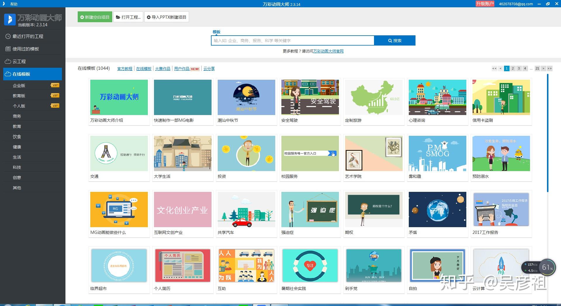Open the MG动画能做些什么 template thumbnail
The image size is (561, 306).
click(119, 209)
